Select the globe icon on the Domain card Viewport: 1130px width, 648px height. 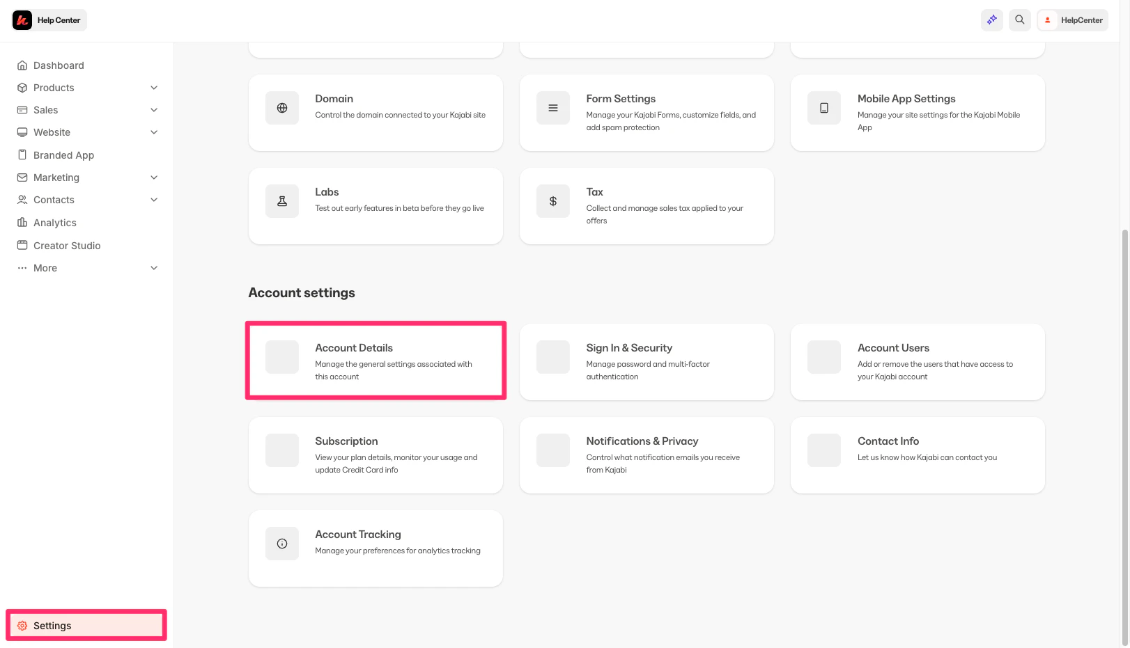281,107
